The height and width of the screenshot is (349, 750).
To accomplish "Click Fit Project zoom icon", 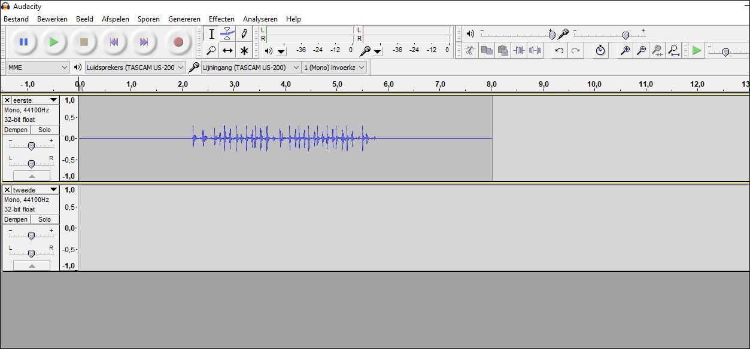I will click(674, 50).
